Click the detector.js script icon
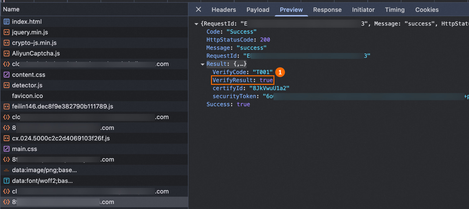The width and height of the screenshot is (469, 209). click(x=6, y=85)
